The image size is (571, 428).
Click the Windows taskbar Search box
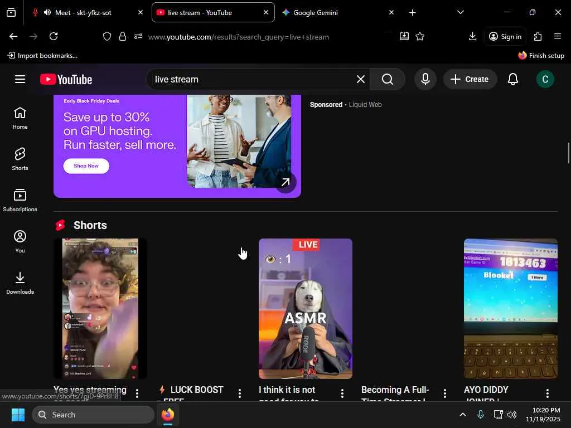(93, 415)
